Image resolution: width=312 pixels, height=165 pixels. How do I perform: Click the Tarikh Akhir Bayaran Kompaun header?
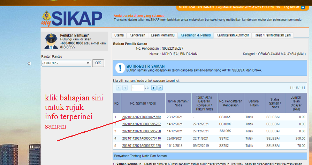click(x=204, y=103)
